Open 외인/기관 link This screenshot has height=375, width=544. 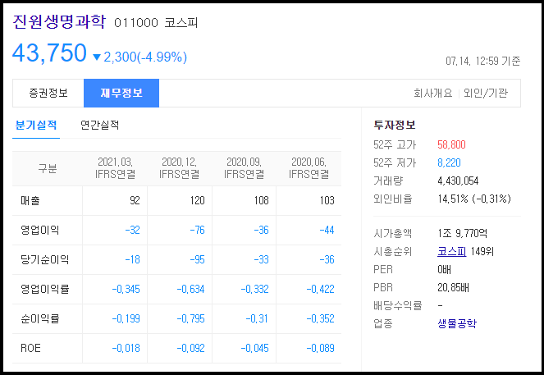486,93
